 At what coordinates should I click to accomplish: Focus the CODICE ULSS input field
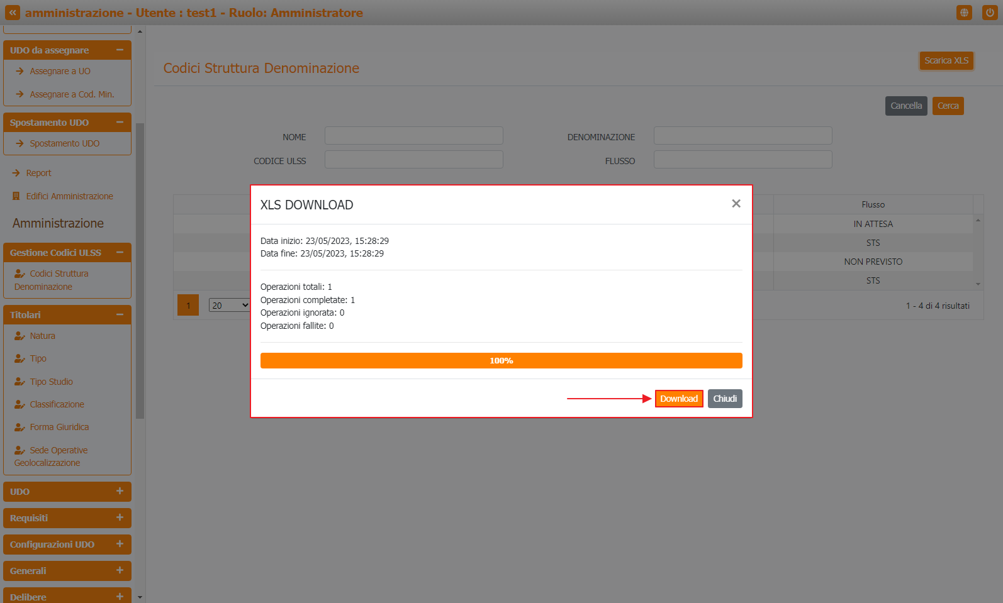click(x=413, y=160)
